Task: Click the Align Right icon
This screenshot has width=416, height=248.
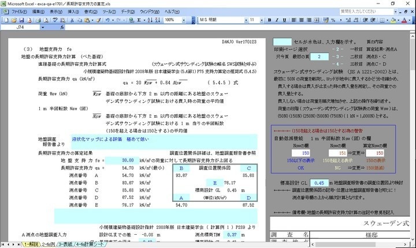Action: tap(309, 20)
